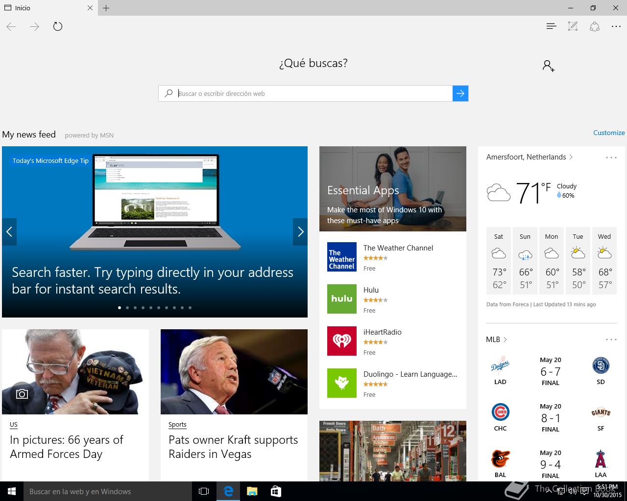Click the Cloudy current weather icon
This screenshot has height=501, width=627.
tap(499, 193)
